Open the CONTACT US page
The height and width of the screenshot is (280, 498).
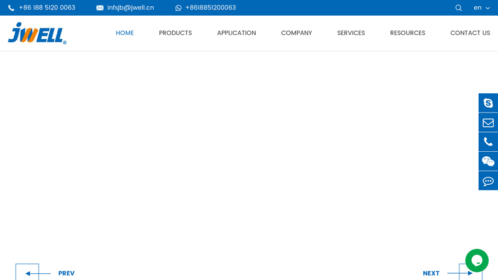(x=470, y=33)
